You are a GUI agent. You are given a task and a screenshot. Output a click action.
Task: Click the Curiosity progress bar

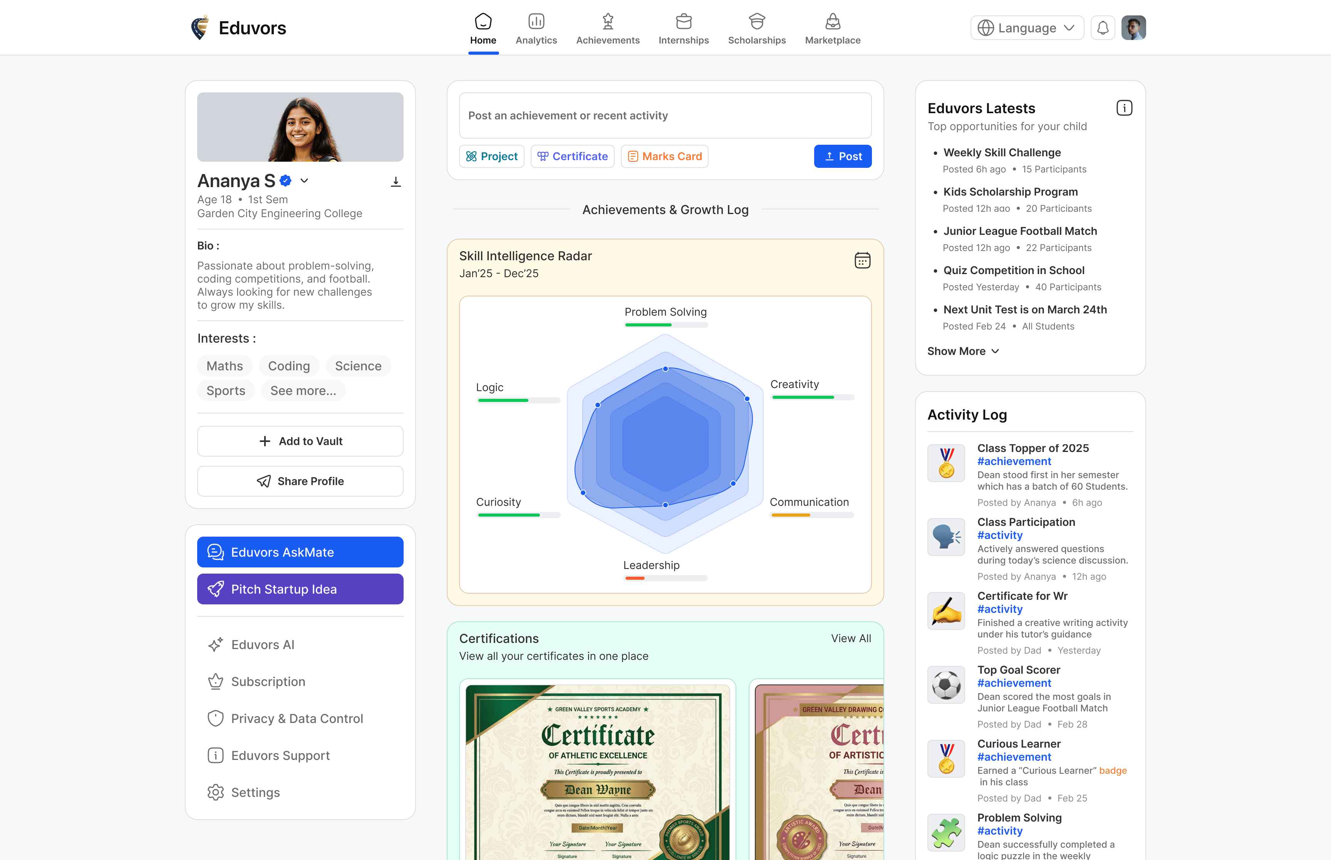click(519, 515)
